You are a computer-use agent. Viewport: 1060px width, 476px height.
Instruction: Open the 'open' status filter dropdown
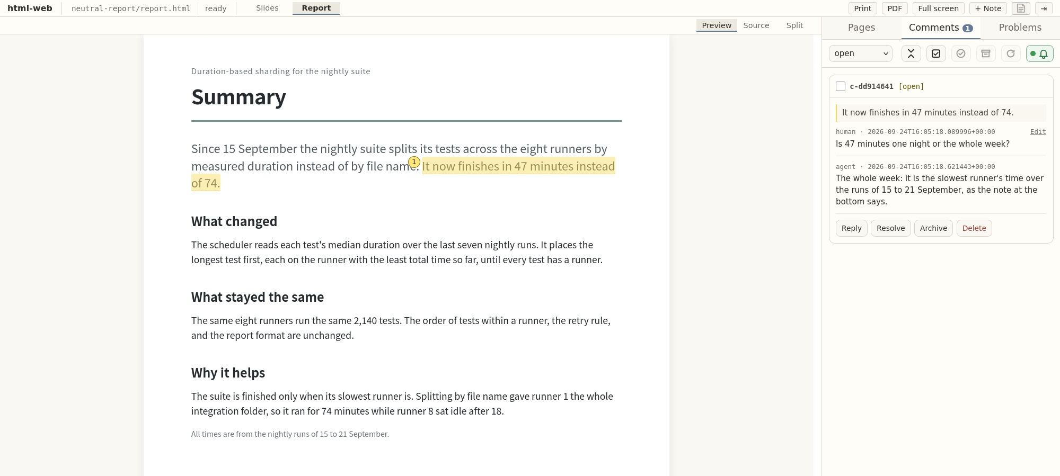(861, 53)
